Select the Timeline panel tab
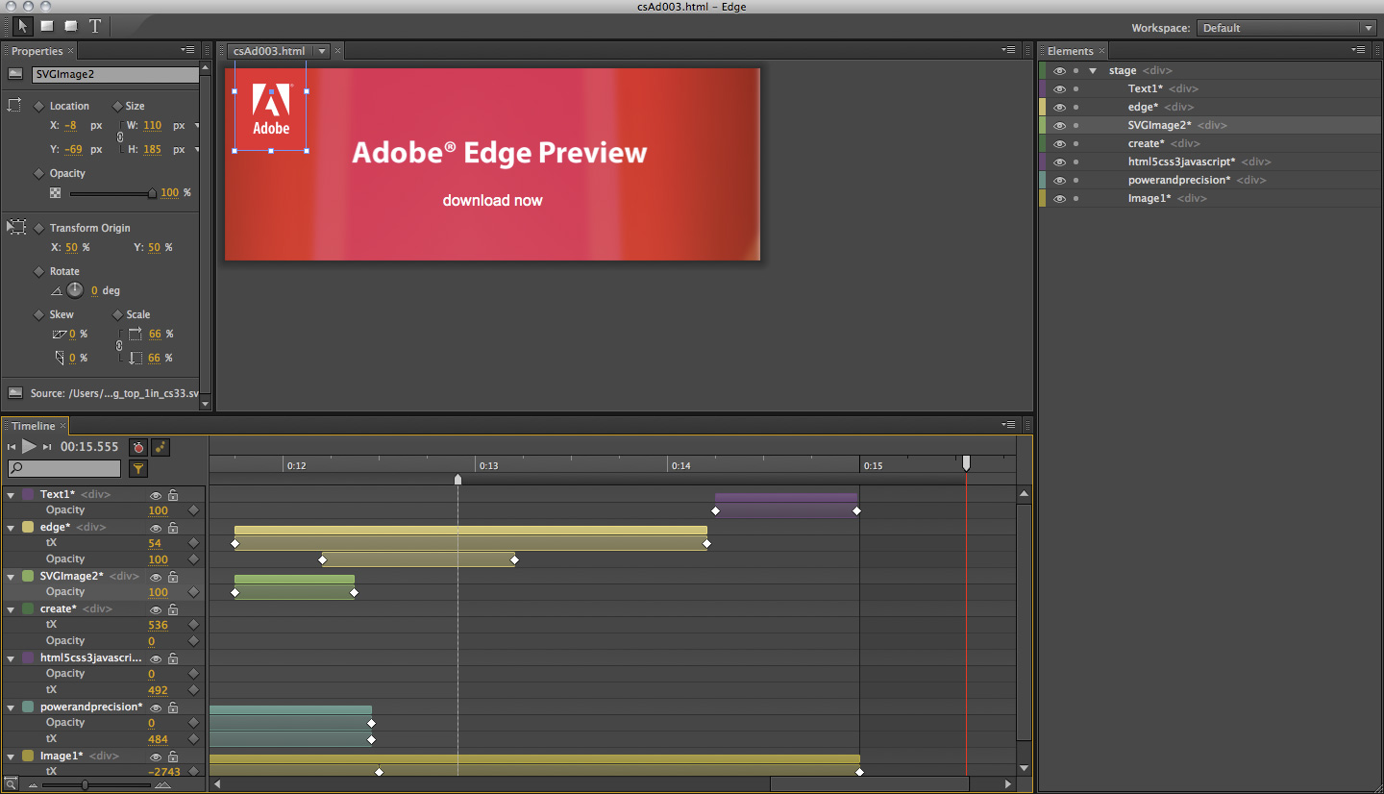Viewport: 1384px width, 794px height. 34,426
